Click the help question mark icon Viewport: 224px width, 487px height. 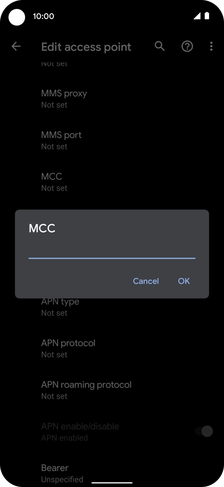pos(187,47)
